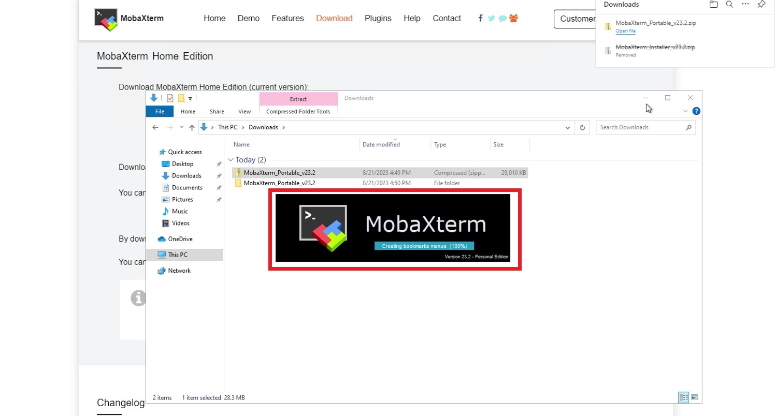Click the MobaXterm logo on the website
776x416 pixels.
128,19
